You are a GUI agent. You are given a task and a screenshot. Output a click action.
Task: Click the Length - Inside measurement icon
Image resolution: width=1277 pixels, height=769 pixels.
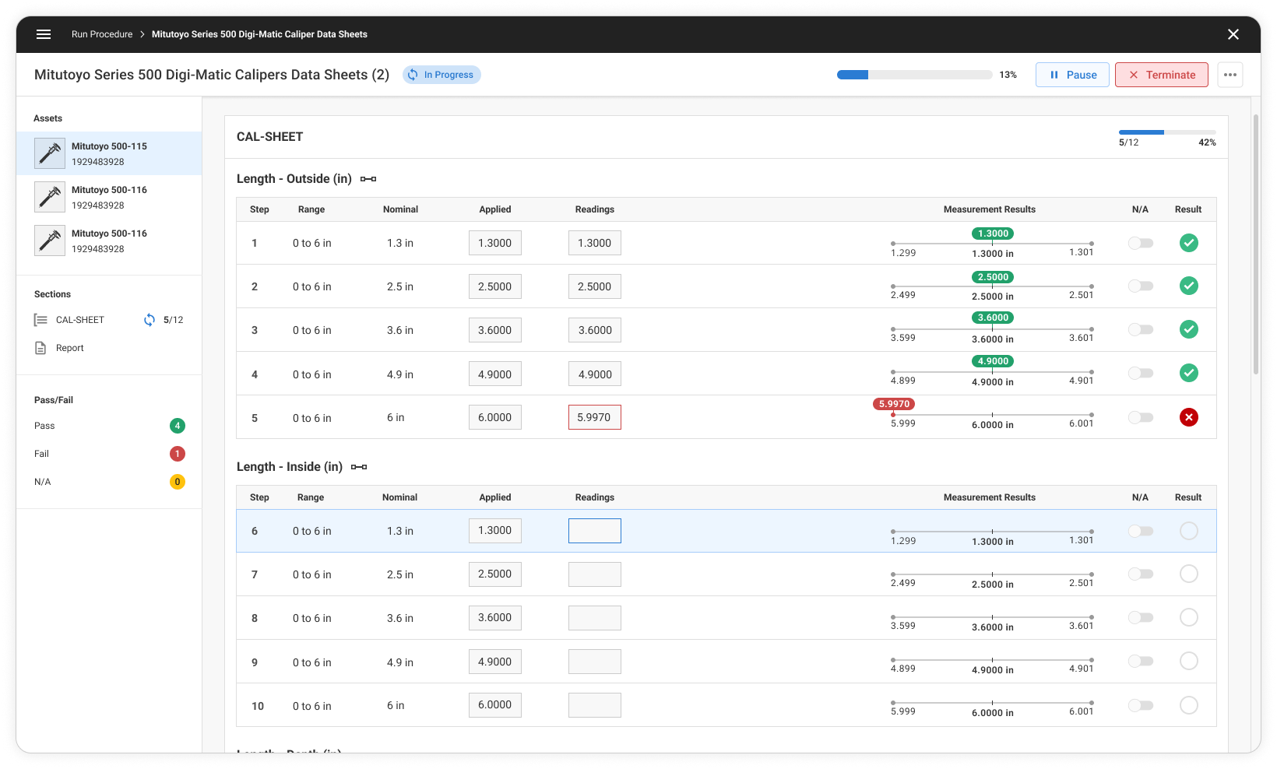(x=359, y=467)
